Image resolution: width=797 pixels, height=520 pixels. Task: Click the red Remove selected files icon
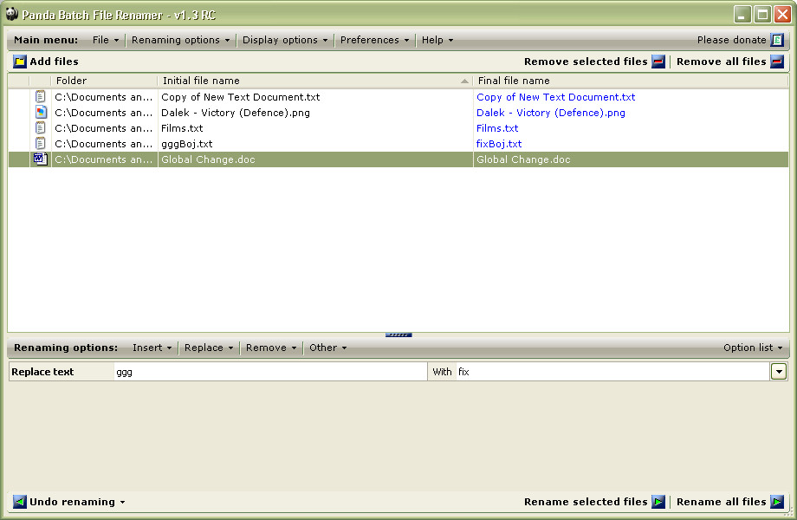coord(658,62)
